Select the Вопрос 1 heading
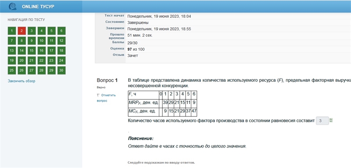This screenshot has width=351, height=168. [107, 80]
